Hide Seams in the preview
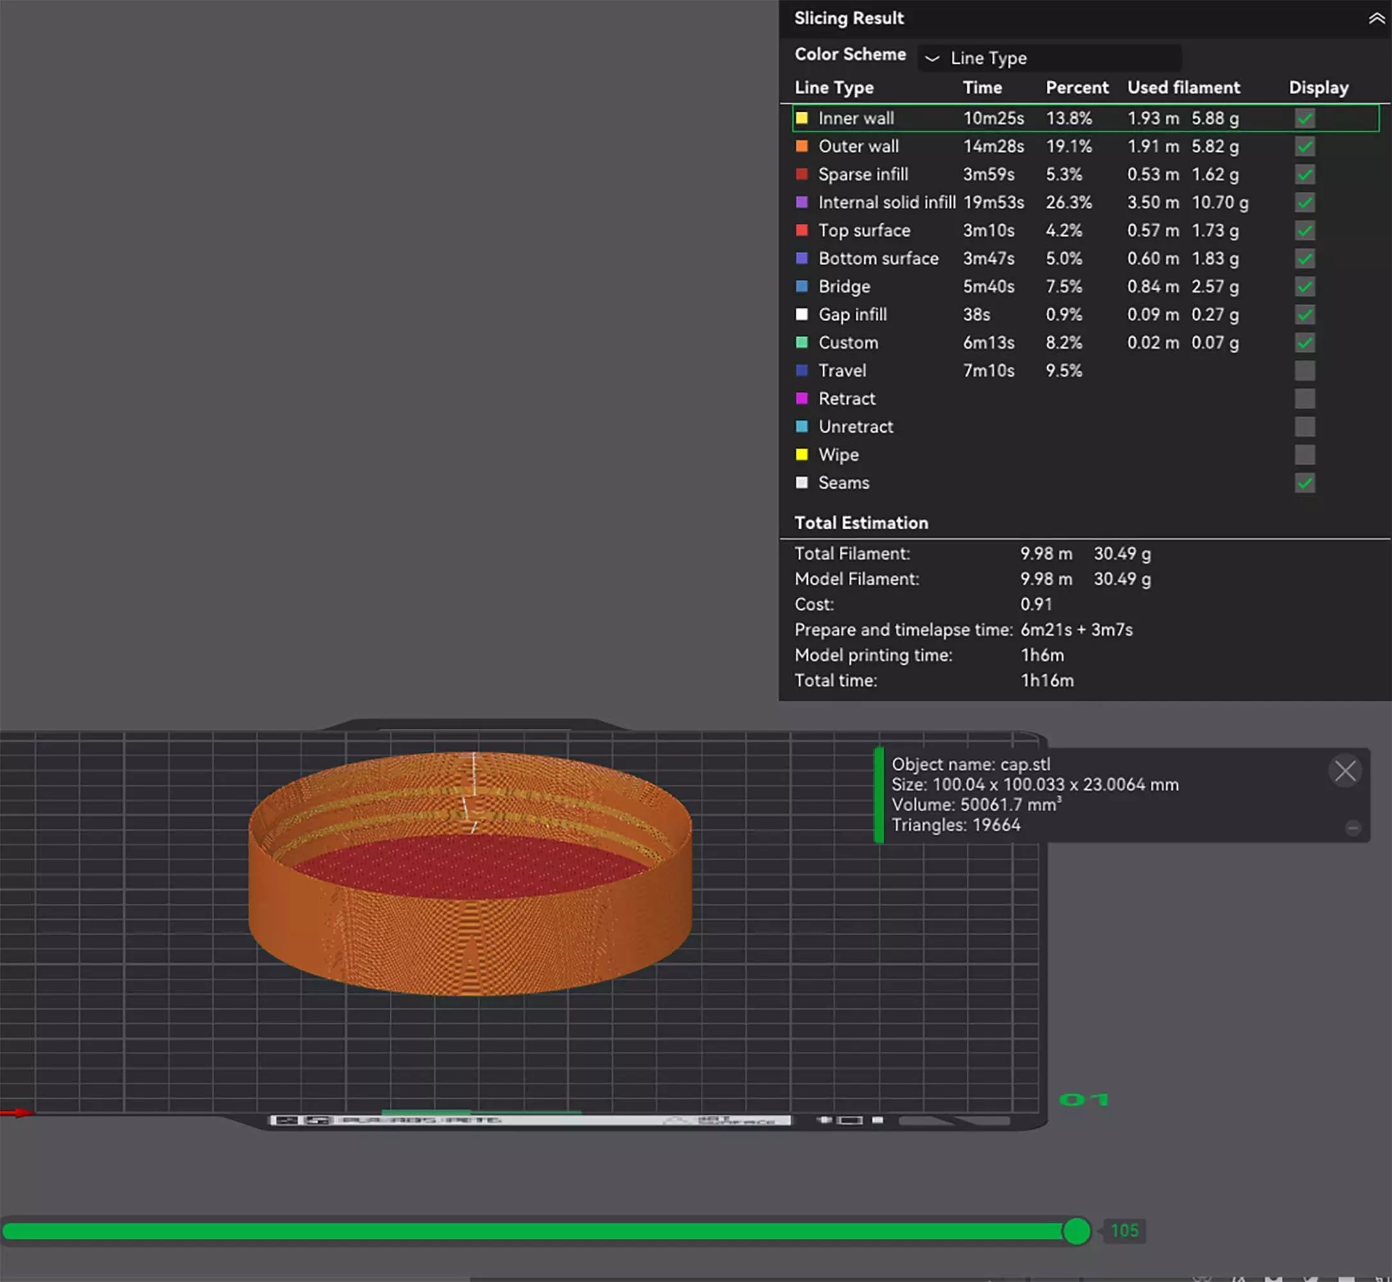The height and width of the screenshot is (1282, 1392). 1304,483
